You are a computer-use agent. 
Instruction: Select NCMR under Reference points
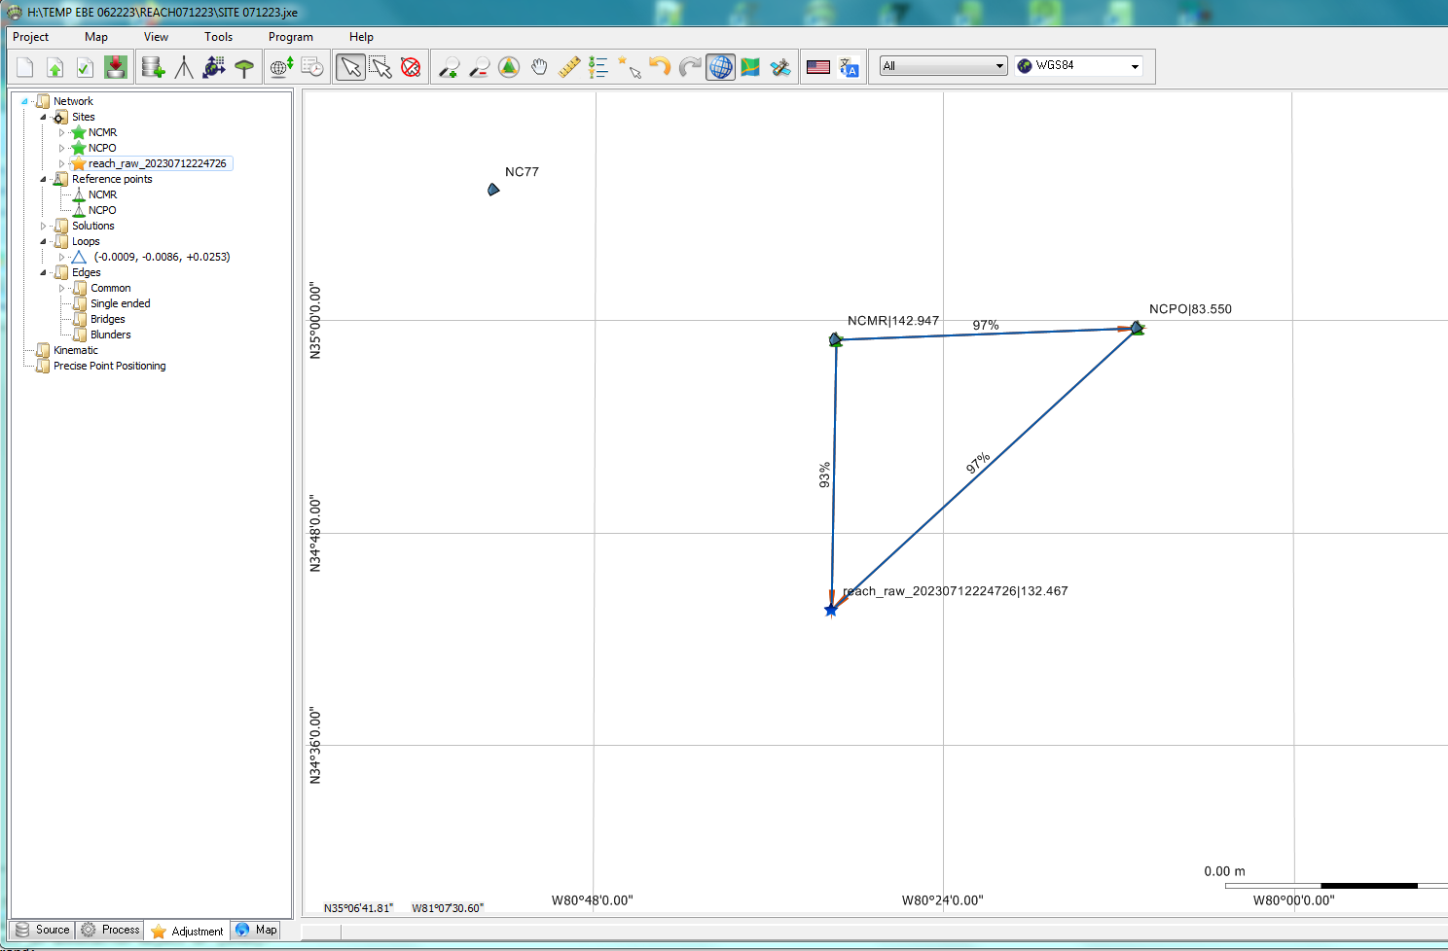102,194
